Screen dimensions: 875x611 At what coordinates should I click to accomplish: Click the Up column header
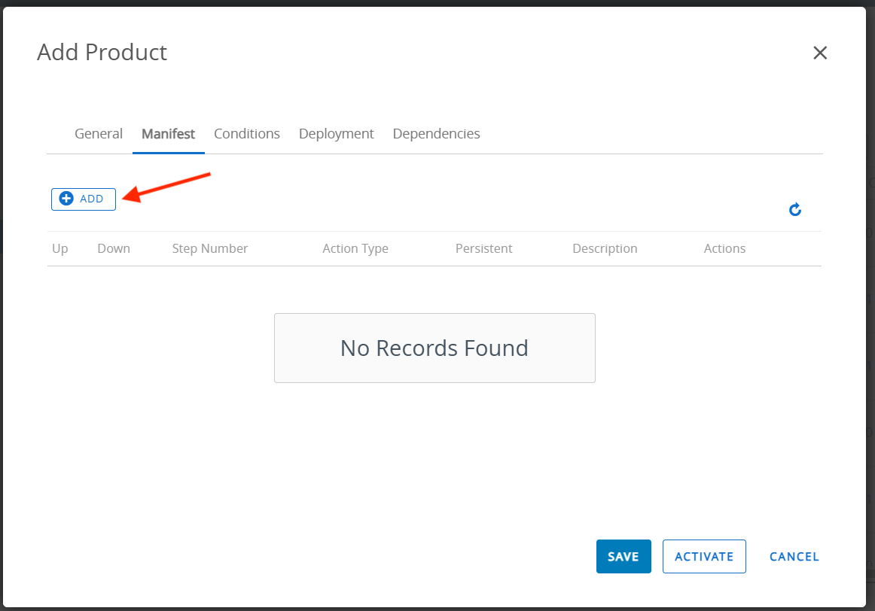point(60,249)
